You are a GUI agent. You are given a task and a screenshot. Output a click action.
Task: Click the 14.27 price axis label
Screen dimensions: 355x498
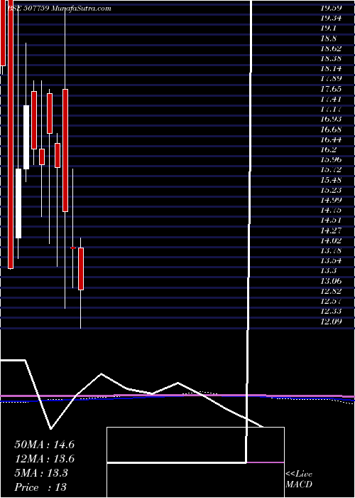coord(331,231)
